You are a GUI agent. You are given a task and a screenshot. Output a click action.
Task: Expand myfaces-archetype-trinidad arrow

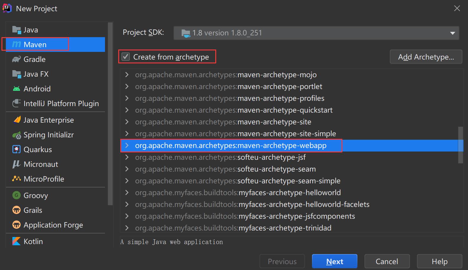(x=127, y=228)
